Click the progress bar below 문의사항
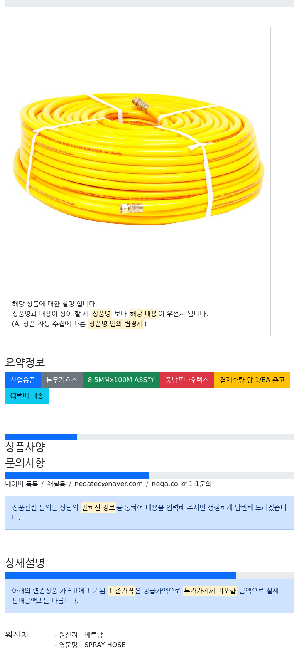 pyautogui.click(x=149, y=476)
